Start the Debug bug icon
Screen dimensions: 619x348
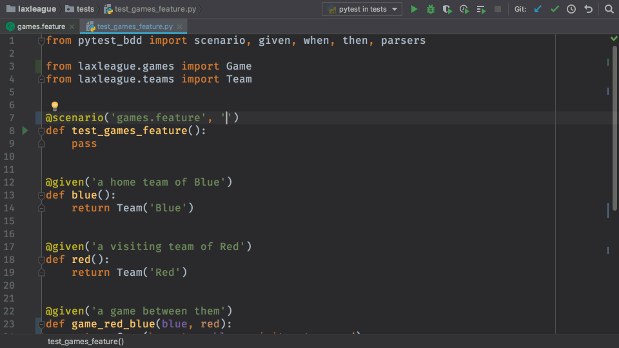[x=430, y=9]
